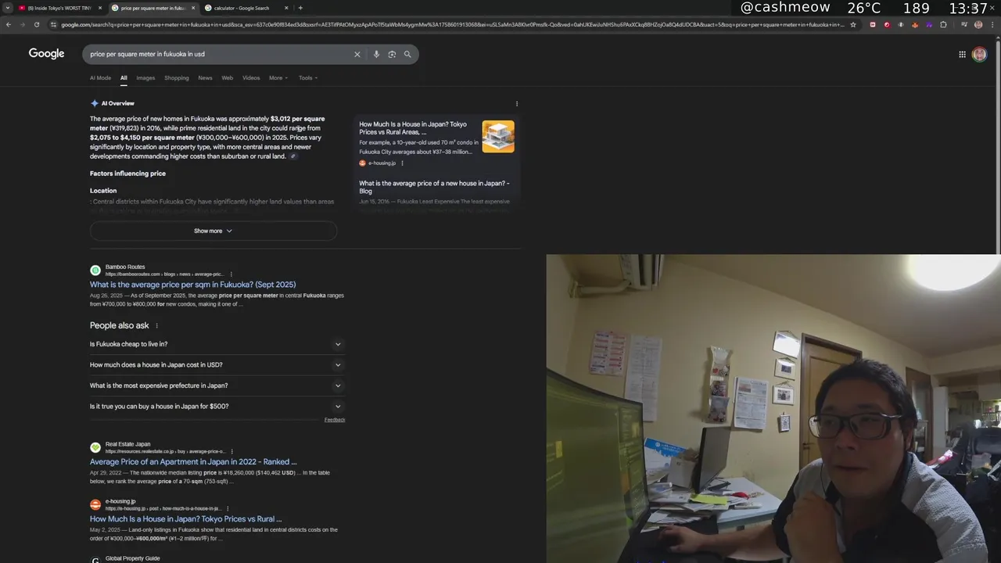Click the AI Overview heading
1001x563 pixels.
117,103
